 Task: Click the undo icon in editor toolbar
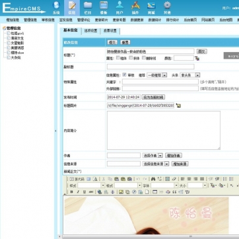[x=138, y=179]
